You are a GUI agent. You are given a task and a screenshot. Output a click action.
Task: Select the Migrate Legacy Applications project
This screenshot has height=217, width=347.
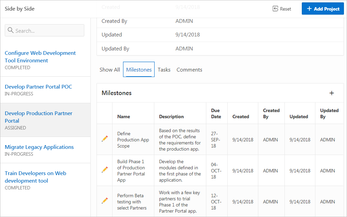pos(39,147)
